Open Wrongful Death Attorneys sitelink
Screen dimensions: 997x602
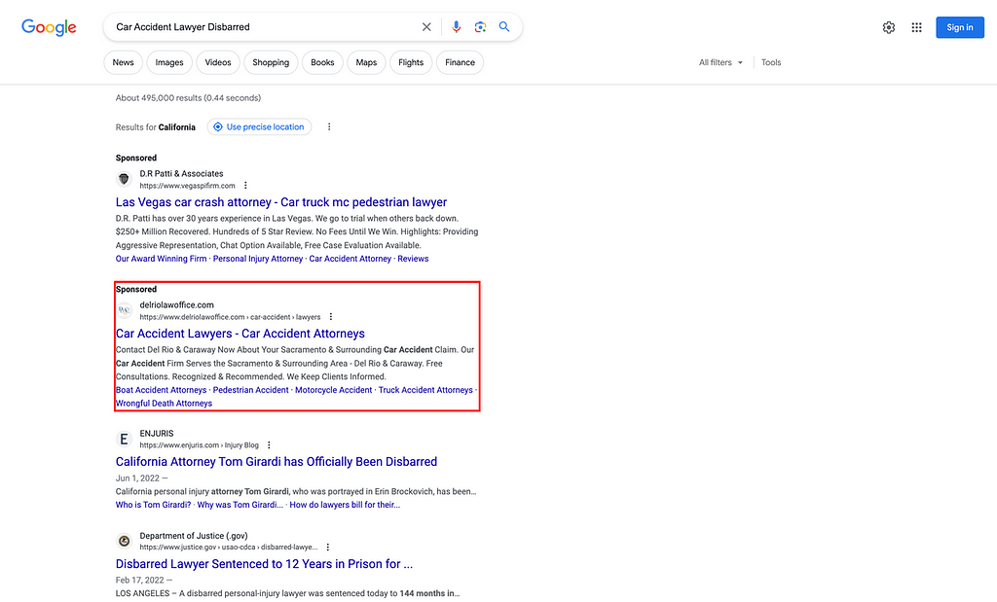[164, 404]
